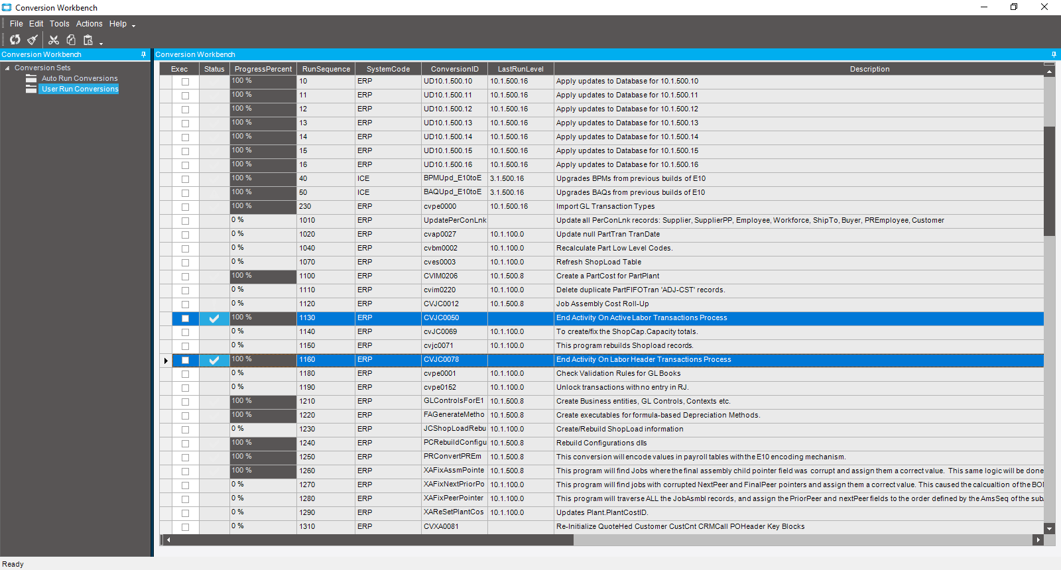
Task: Check Exec box for CVJC0078 row
Action: [x=185, y=360]
